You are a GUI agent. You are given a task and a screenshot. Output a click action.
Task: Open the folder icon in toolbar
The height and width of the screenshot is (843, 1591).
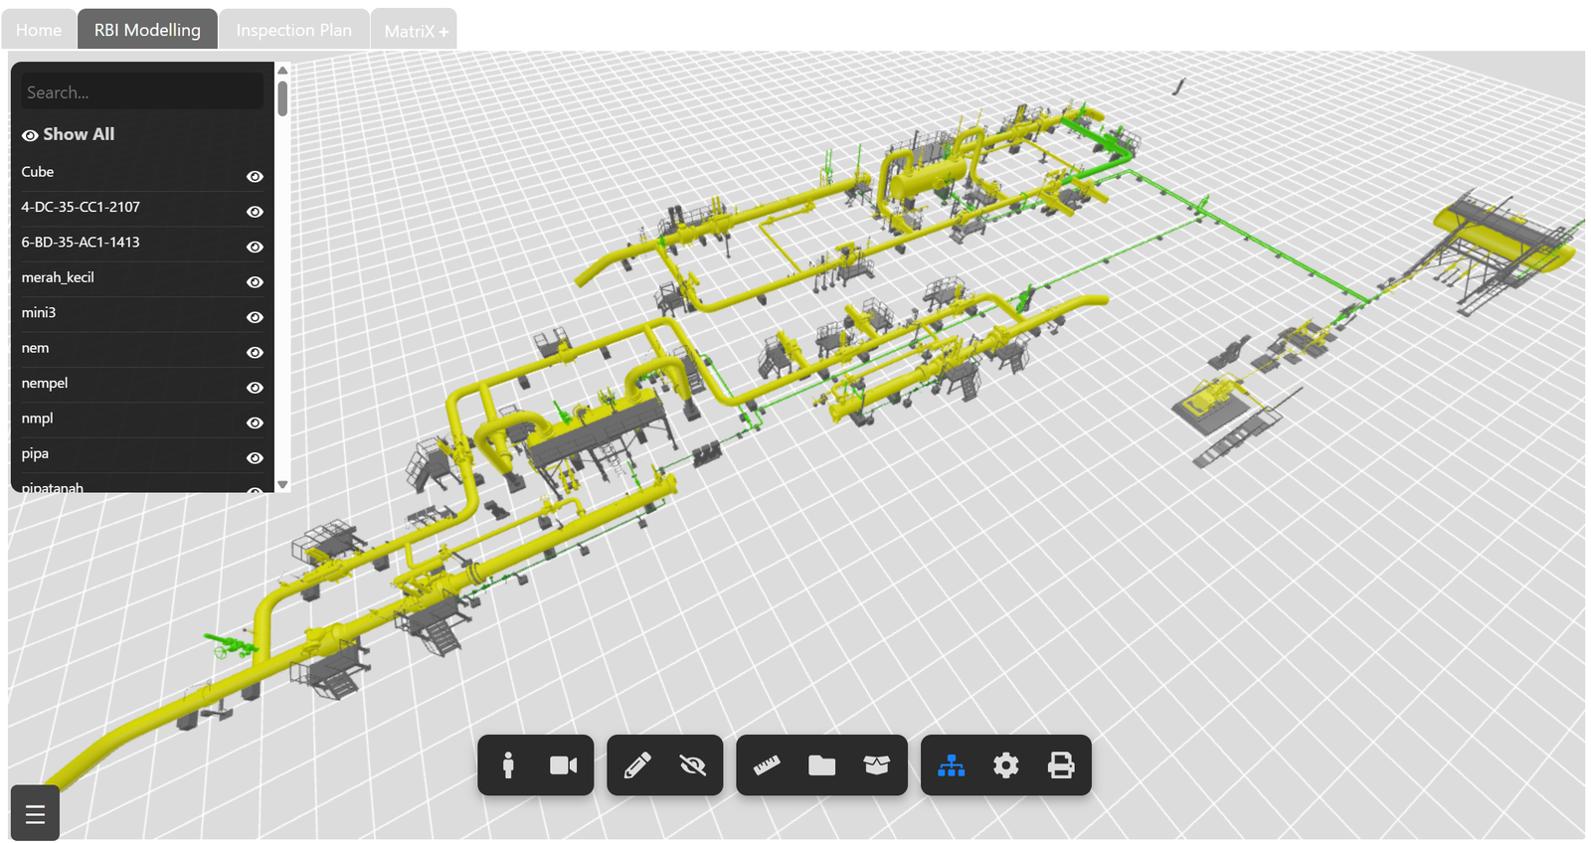pyautogui.click(x=821, y=764)
